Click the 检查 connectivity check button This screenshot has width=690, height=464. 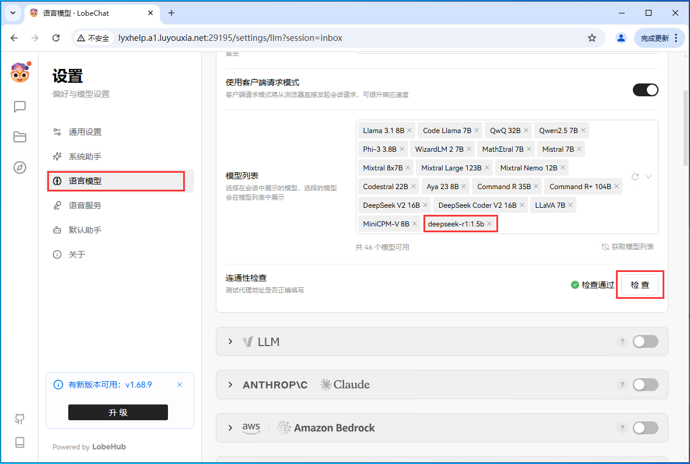[x=640, y=285]
